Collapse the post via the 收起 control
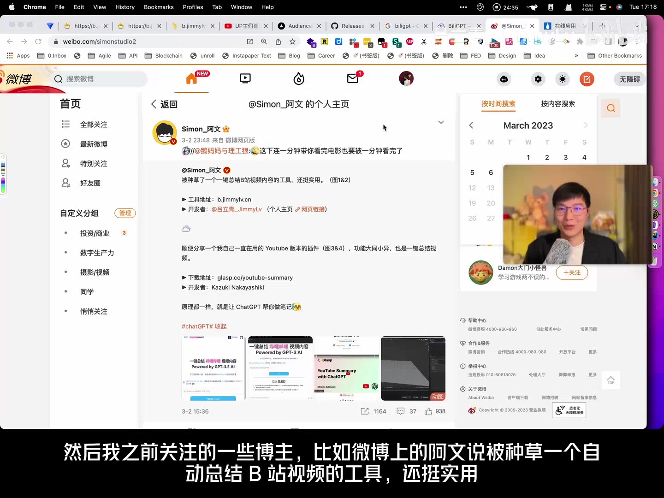The height and width of the screenshot is (498, 664). (220, 326)
